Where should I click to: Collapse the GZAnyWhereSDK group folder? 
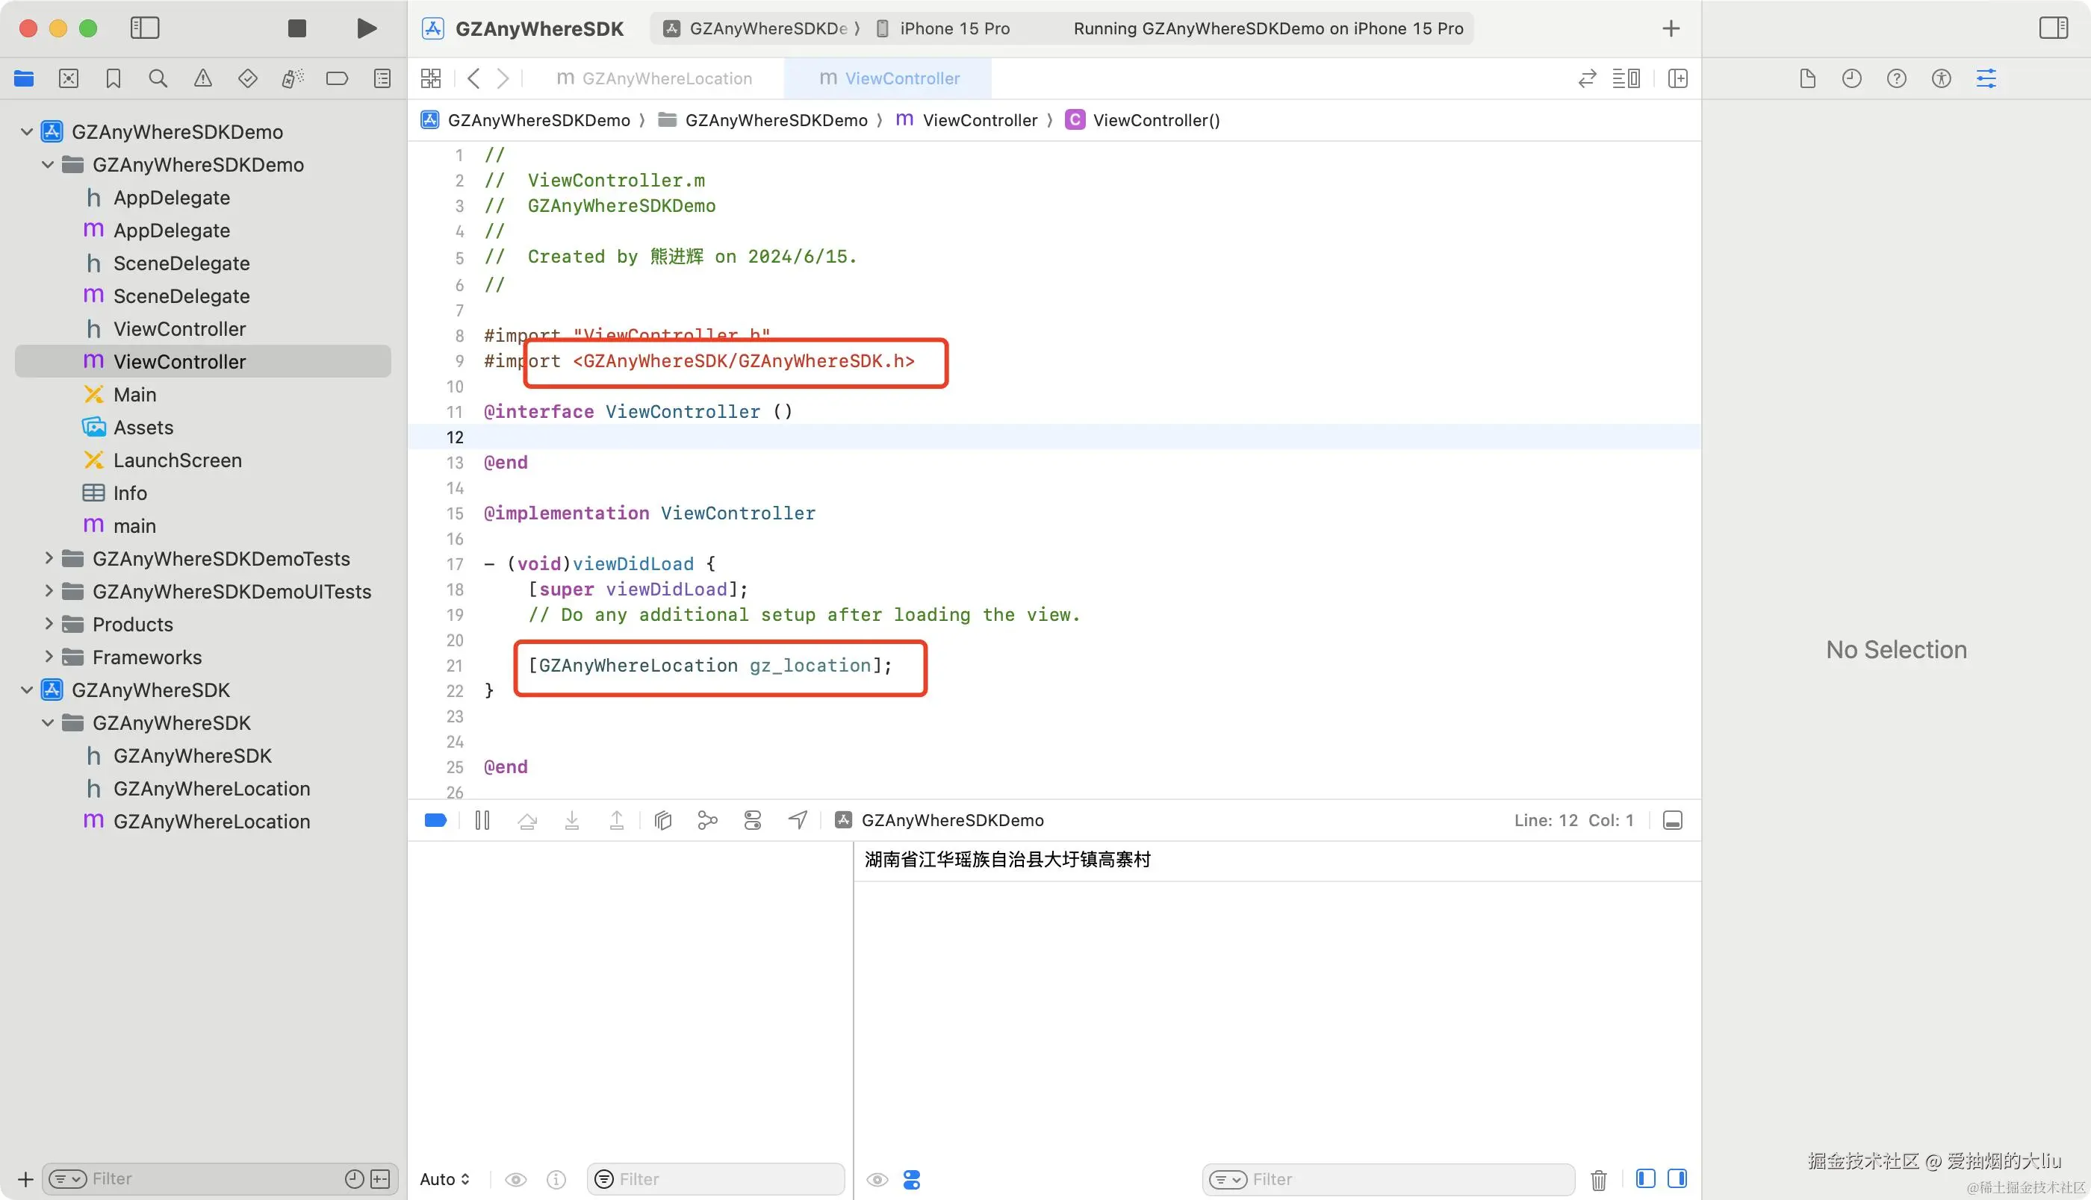pyautogui.click(x=48, y=723)
